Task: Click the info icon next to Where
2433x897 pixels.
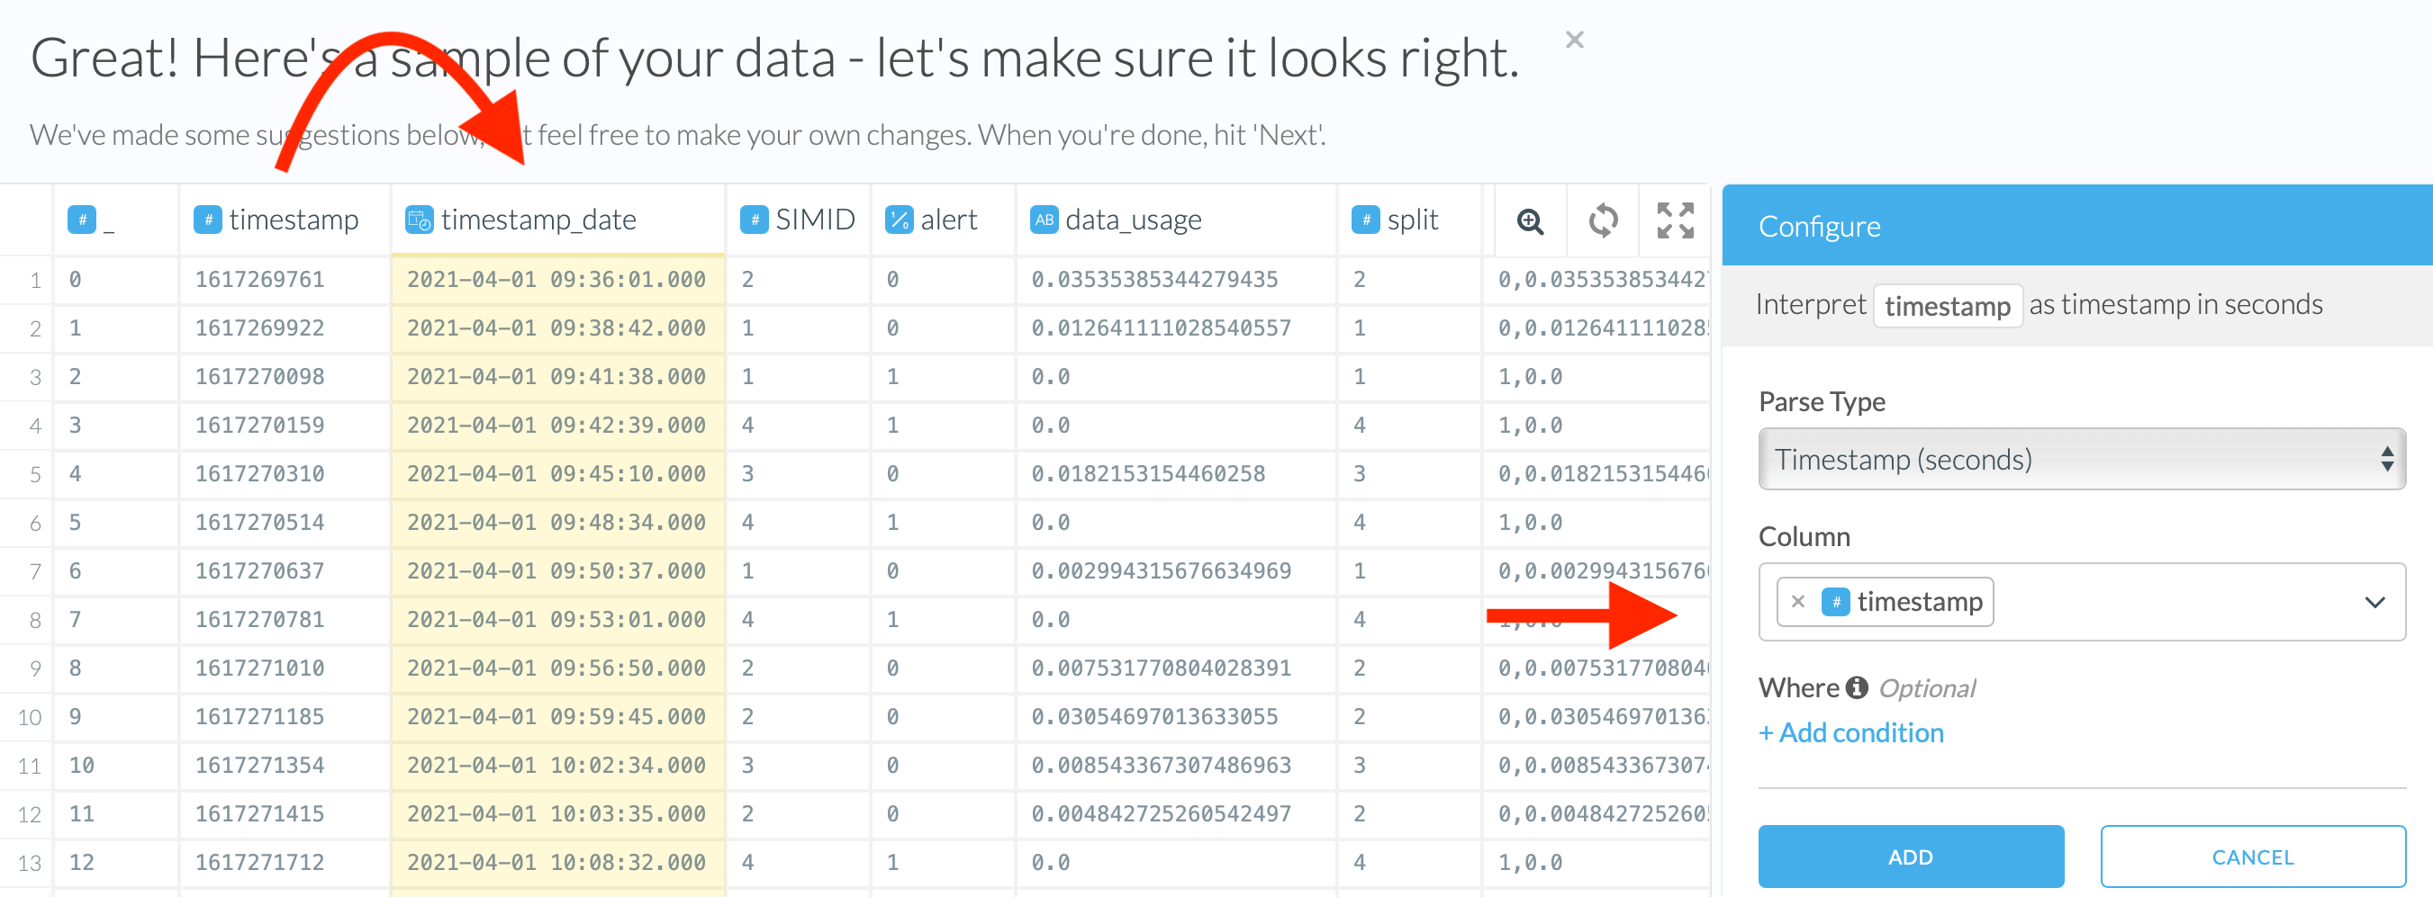Action: tap(1857, 687)
